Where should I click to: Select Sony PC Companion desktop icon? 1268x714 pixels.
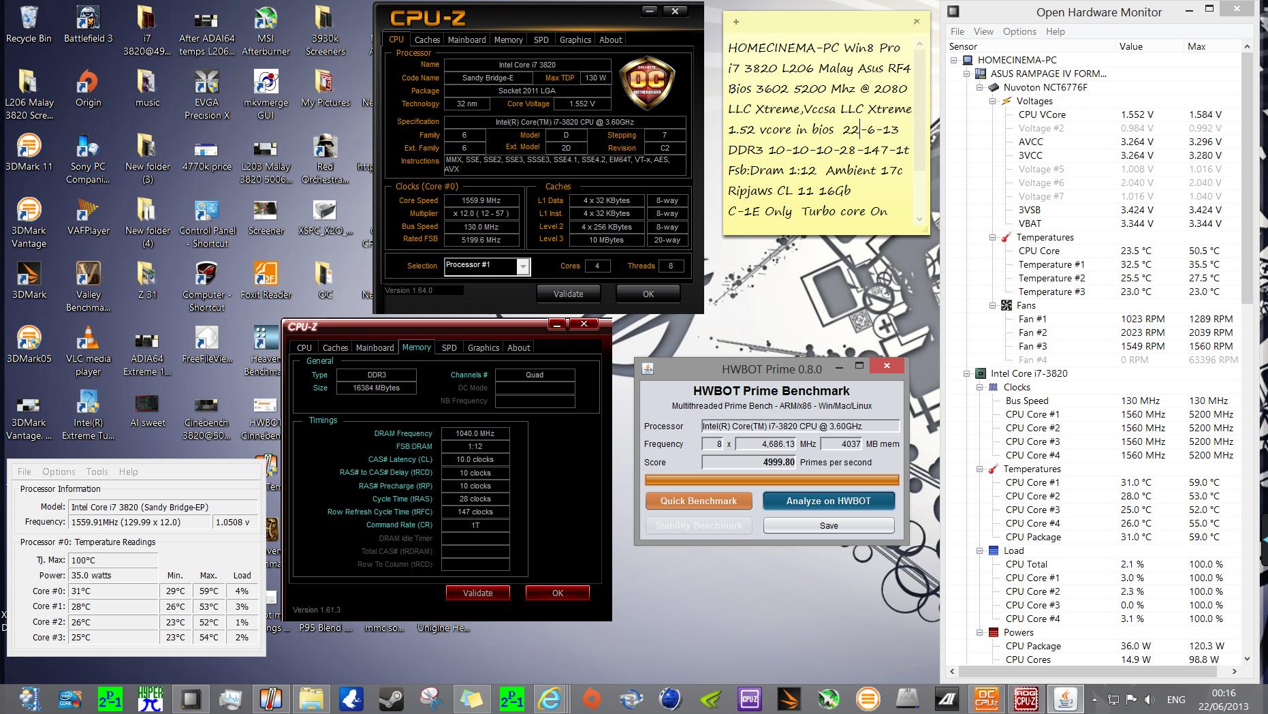[88, 159]
